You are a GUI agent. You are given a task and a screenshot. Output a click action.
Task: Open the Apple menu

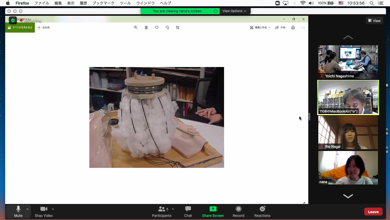coord(8,3)
